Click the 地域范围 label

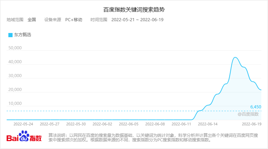(15, 19)
